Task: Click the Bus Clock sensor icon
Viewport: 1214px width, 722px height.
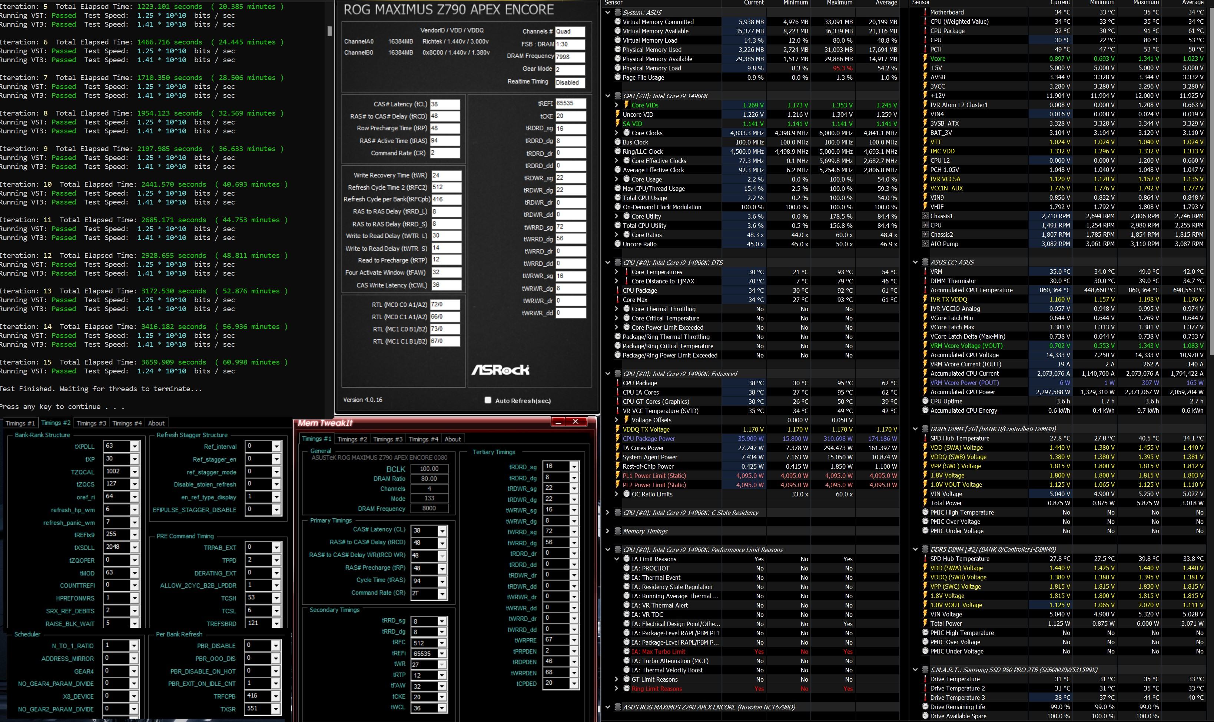Action: click(617, 142)
